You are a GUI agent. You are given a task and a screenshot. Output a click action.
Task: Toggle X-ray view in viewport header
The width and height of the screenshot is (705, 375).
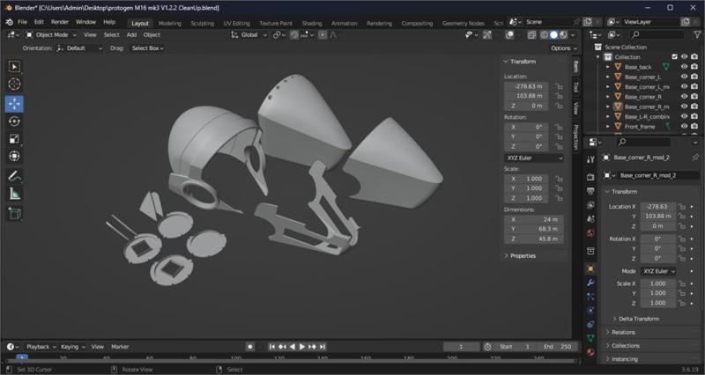pyautogui.click(x=532, y=34)
